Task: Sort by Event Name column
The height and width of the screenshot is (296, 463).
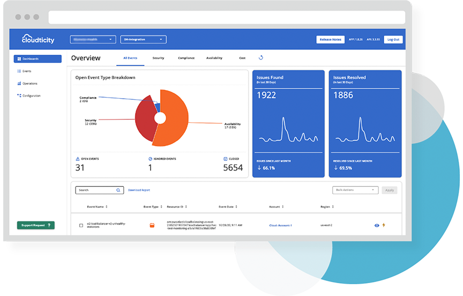Action: (97, 207)
